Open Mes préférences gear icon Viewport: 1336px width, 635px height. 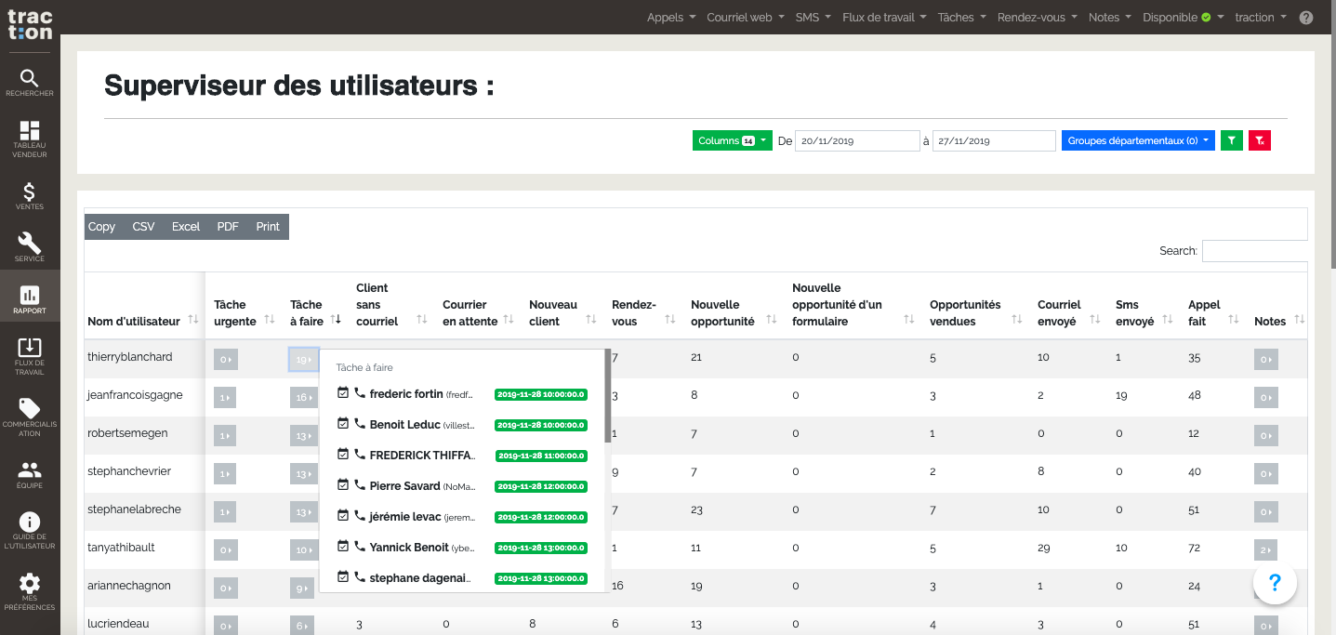click(30, 592)
